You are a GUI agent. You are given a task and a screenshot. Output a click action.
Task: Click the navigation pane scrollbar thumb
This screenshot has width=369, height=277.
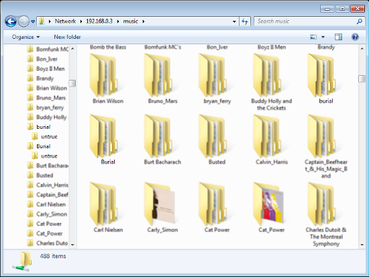coord(72,83)
